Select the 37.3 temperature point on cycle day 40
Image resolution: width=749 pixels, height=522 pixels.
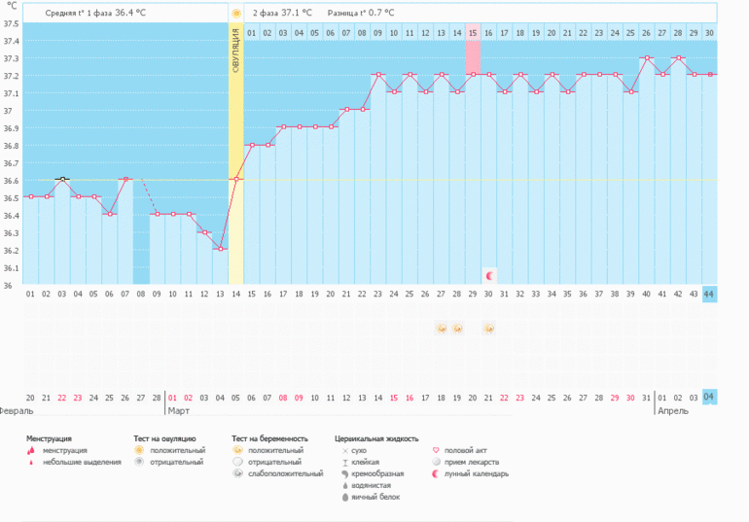pos(647,57)
